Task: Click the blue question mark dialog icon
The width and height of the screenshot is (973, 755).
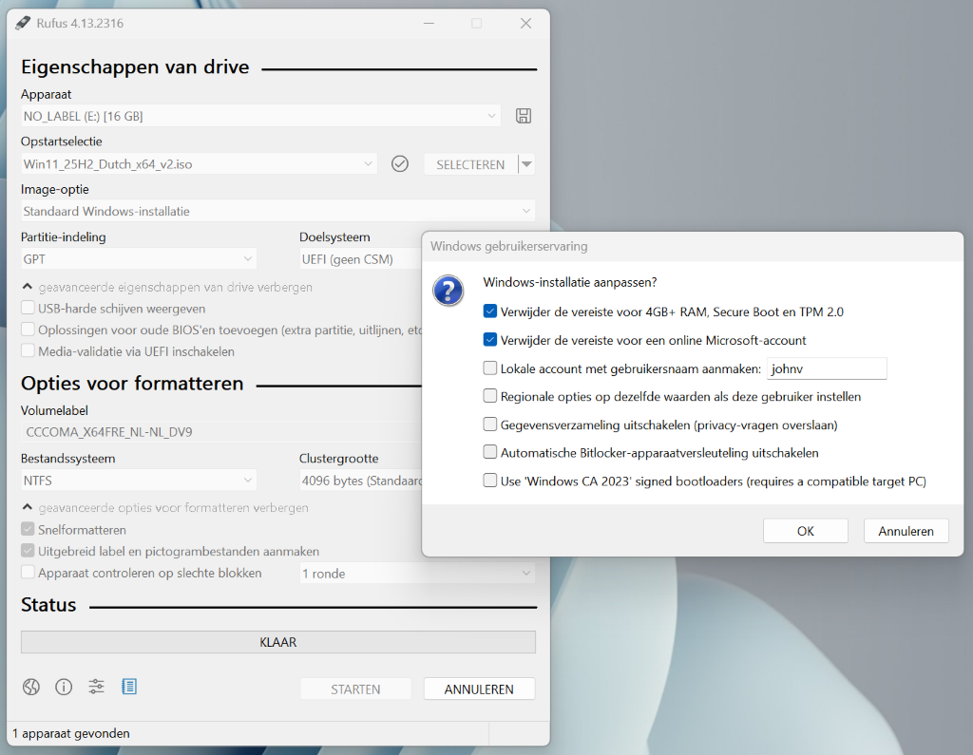Action: click(448, 291)
